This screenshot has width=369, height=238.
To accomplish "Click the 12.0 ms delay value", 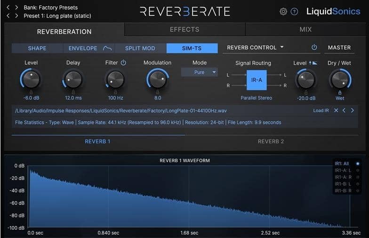I will click(x=73, y=98).
